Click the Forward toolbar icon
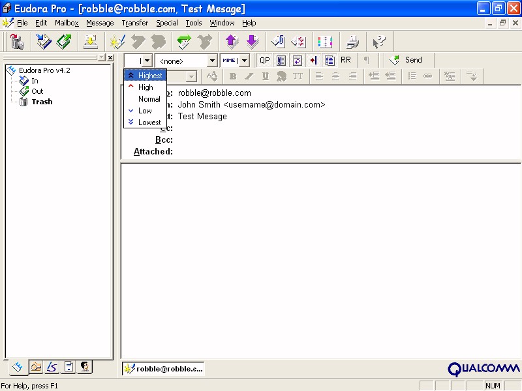The height and width of the screenshot is (391, 522). click(x=184, y=42)
